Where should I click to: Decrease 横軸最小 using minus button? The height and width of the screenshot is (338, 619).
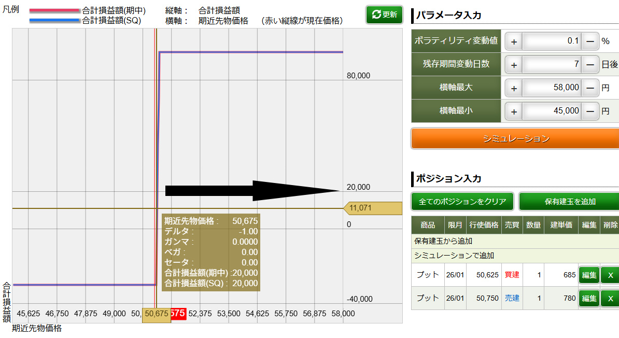click(590, 111)
